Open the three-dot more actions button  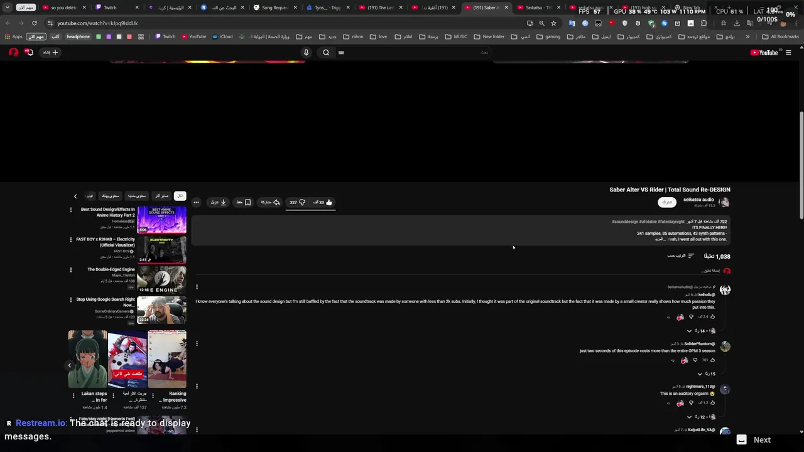tap(196, 202)
